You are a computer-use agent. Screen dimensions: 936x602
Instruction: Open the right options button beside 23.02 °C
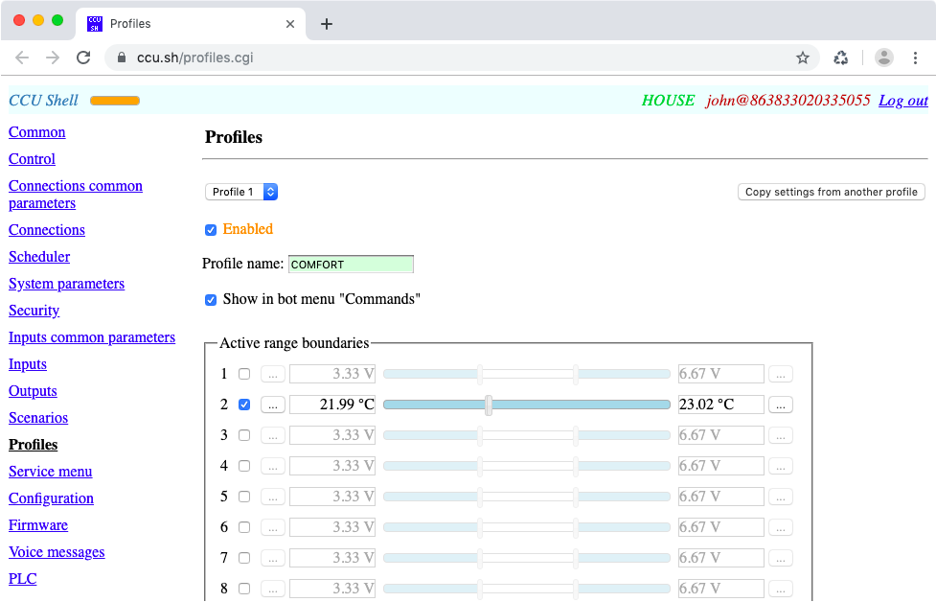[780, 405]
